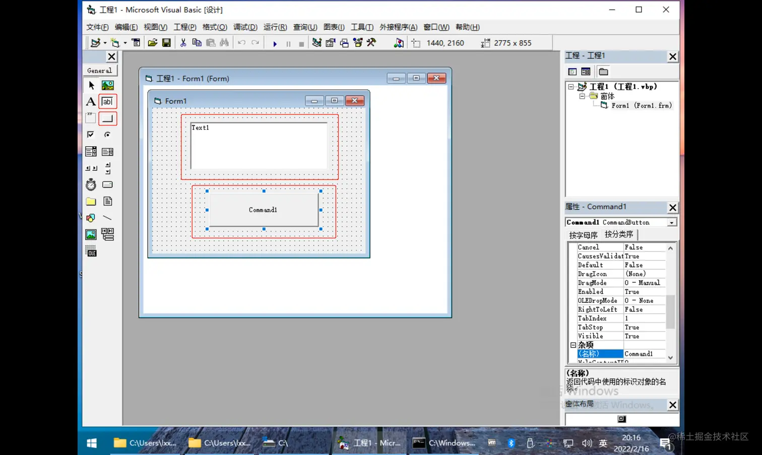Select the CheckBox control tool
This screenshot has height=455, width=762.
[91, 135]
